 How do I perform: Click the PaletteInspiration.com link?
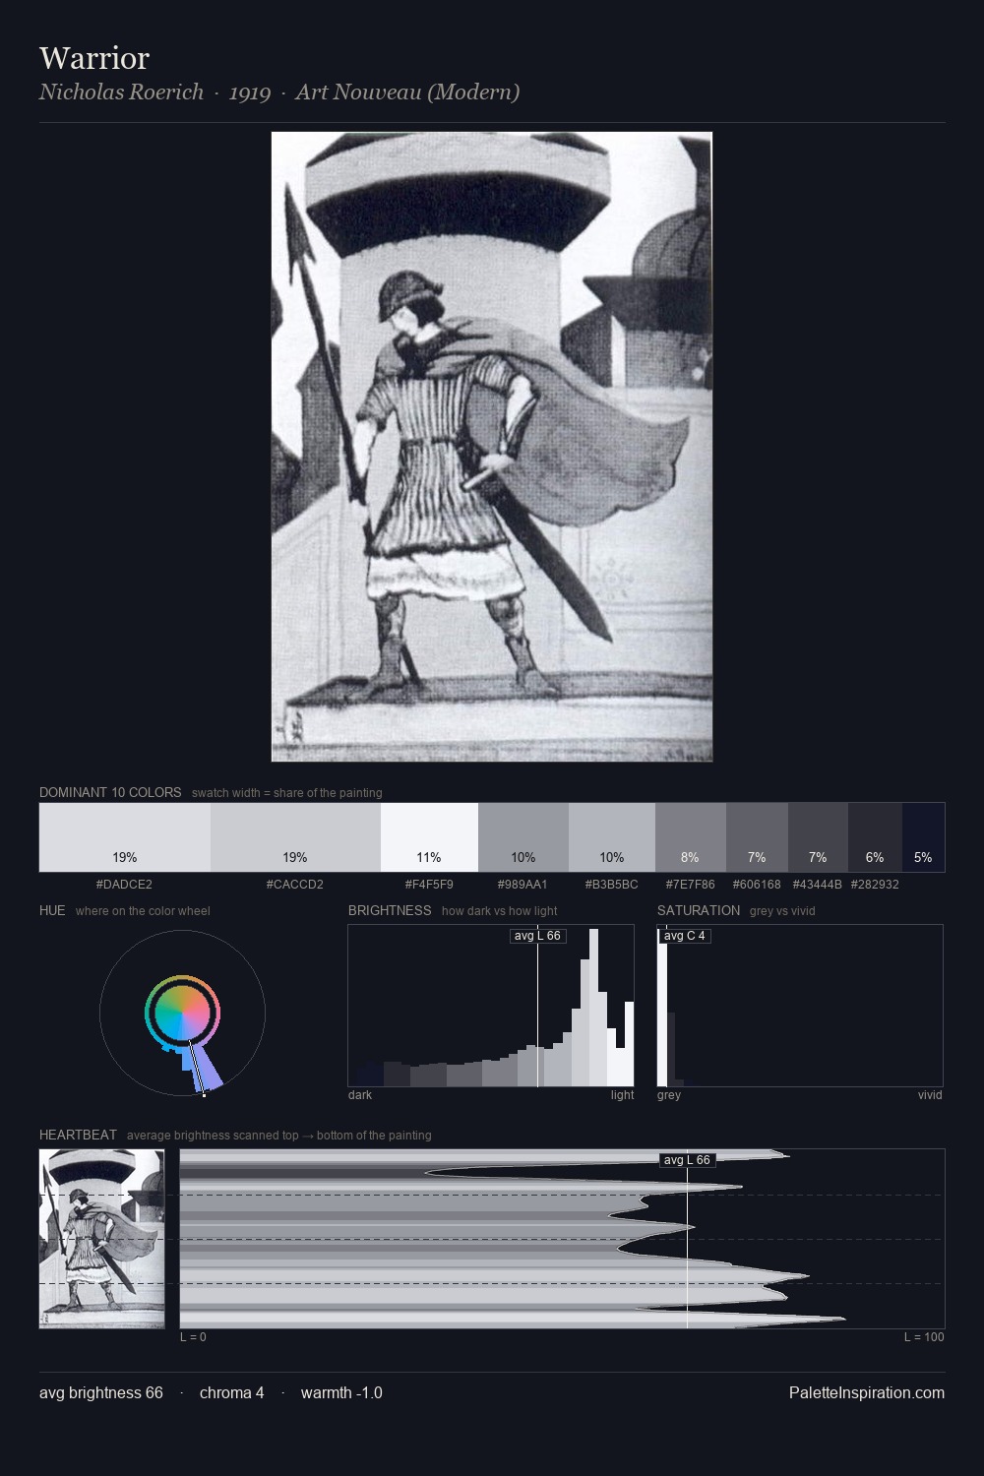click(867, 1392)
